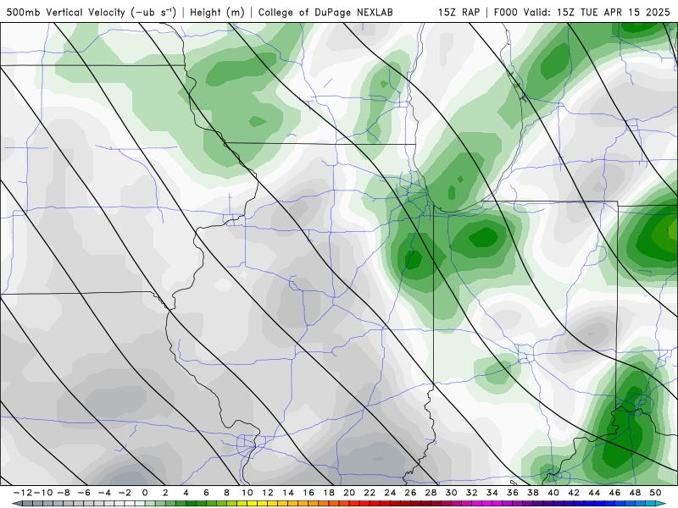Click the '12' colorbar label
This screenshot has height=508, width=678.
268,493
